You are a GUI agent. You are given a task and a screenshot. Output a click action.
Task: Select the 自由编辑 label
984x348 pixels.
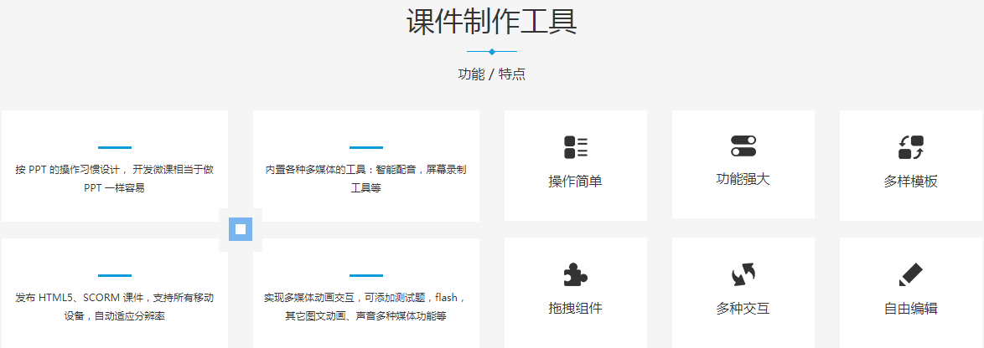[910, 309]
